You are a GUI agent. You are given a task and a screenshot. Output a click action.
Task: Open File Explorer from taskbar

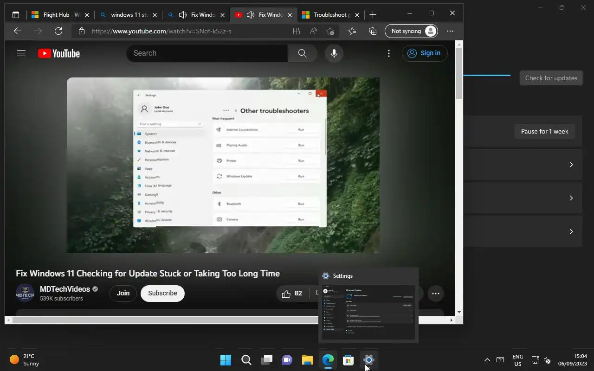click(x=308, y=360)
